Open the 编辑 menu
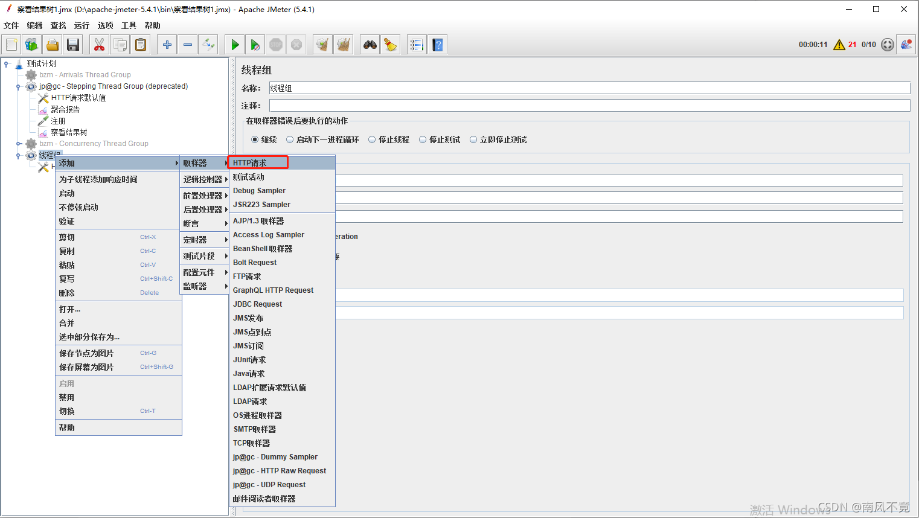 pyautogui.click(x=35, y=25)
